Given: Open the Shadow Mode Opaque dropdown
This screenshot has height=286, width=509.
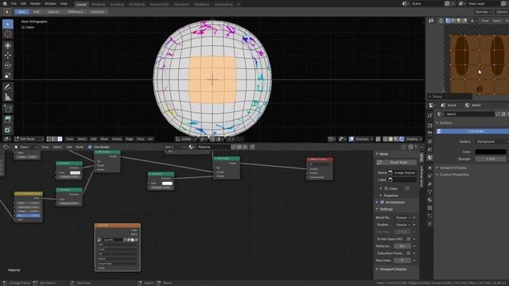Looking at the screenshot, I should (402, 225).
